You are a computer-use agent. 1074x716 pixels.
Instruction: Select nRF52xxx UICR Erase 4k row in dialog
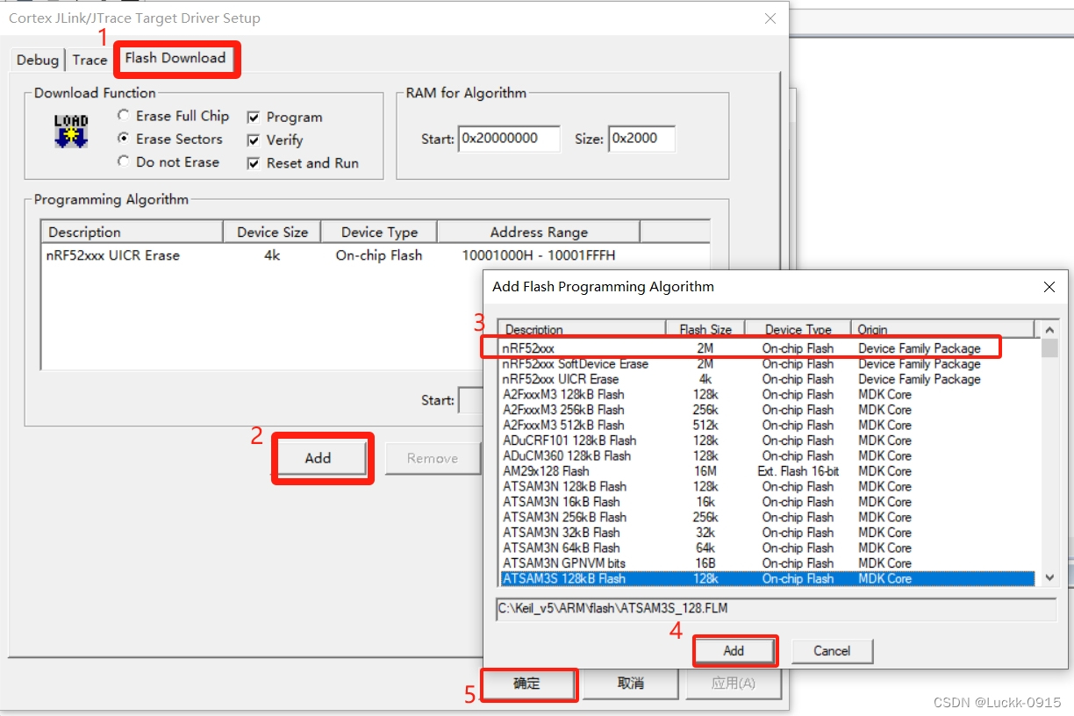coord(769,379)
